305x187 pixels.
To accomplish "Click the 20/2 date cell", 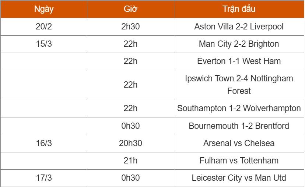I will point(44,27).
